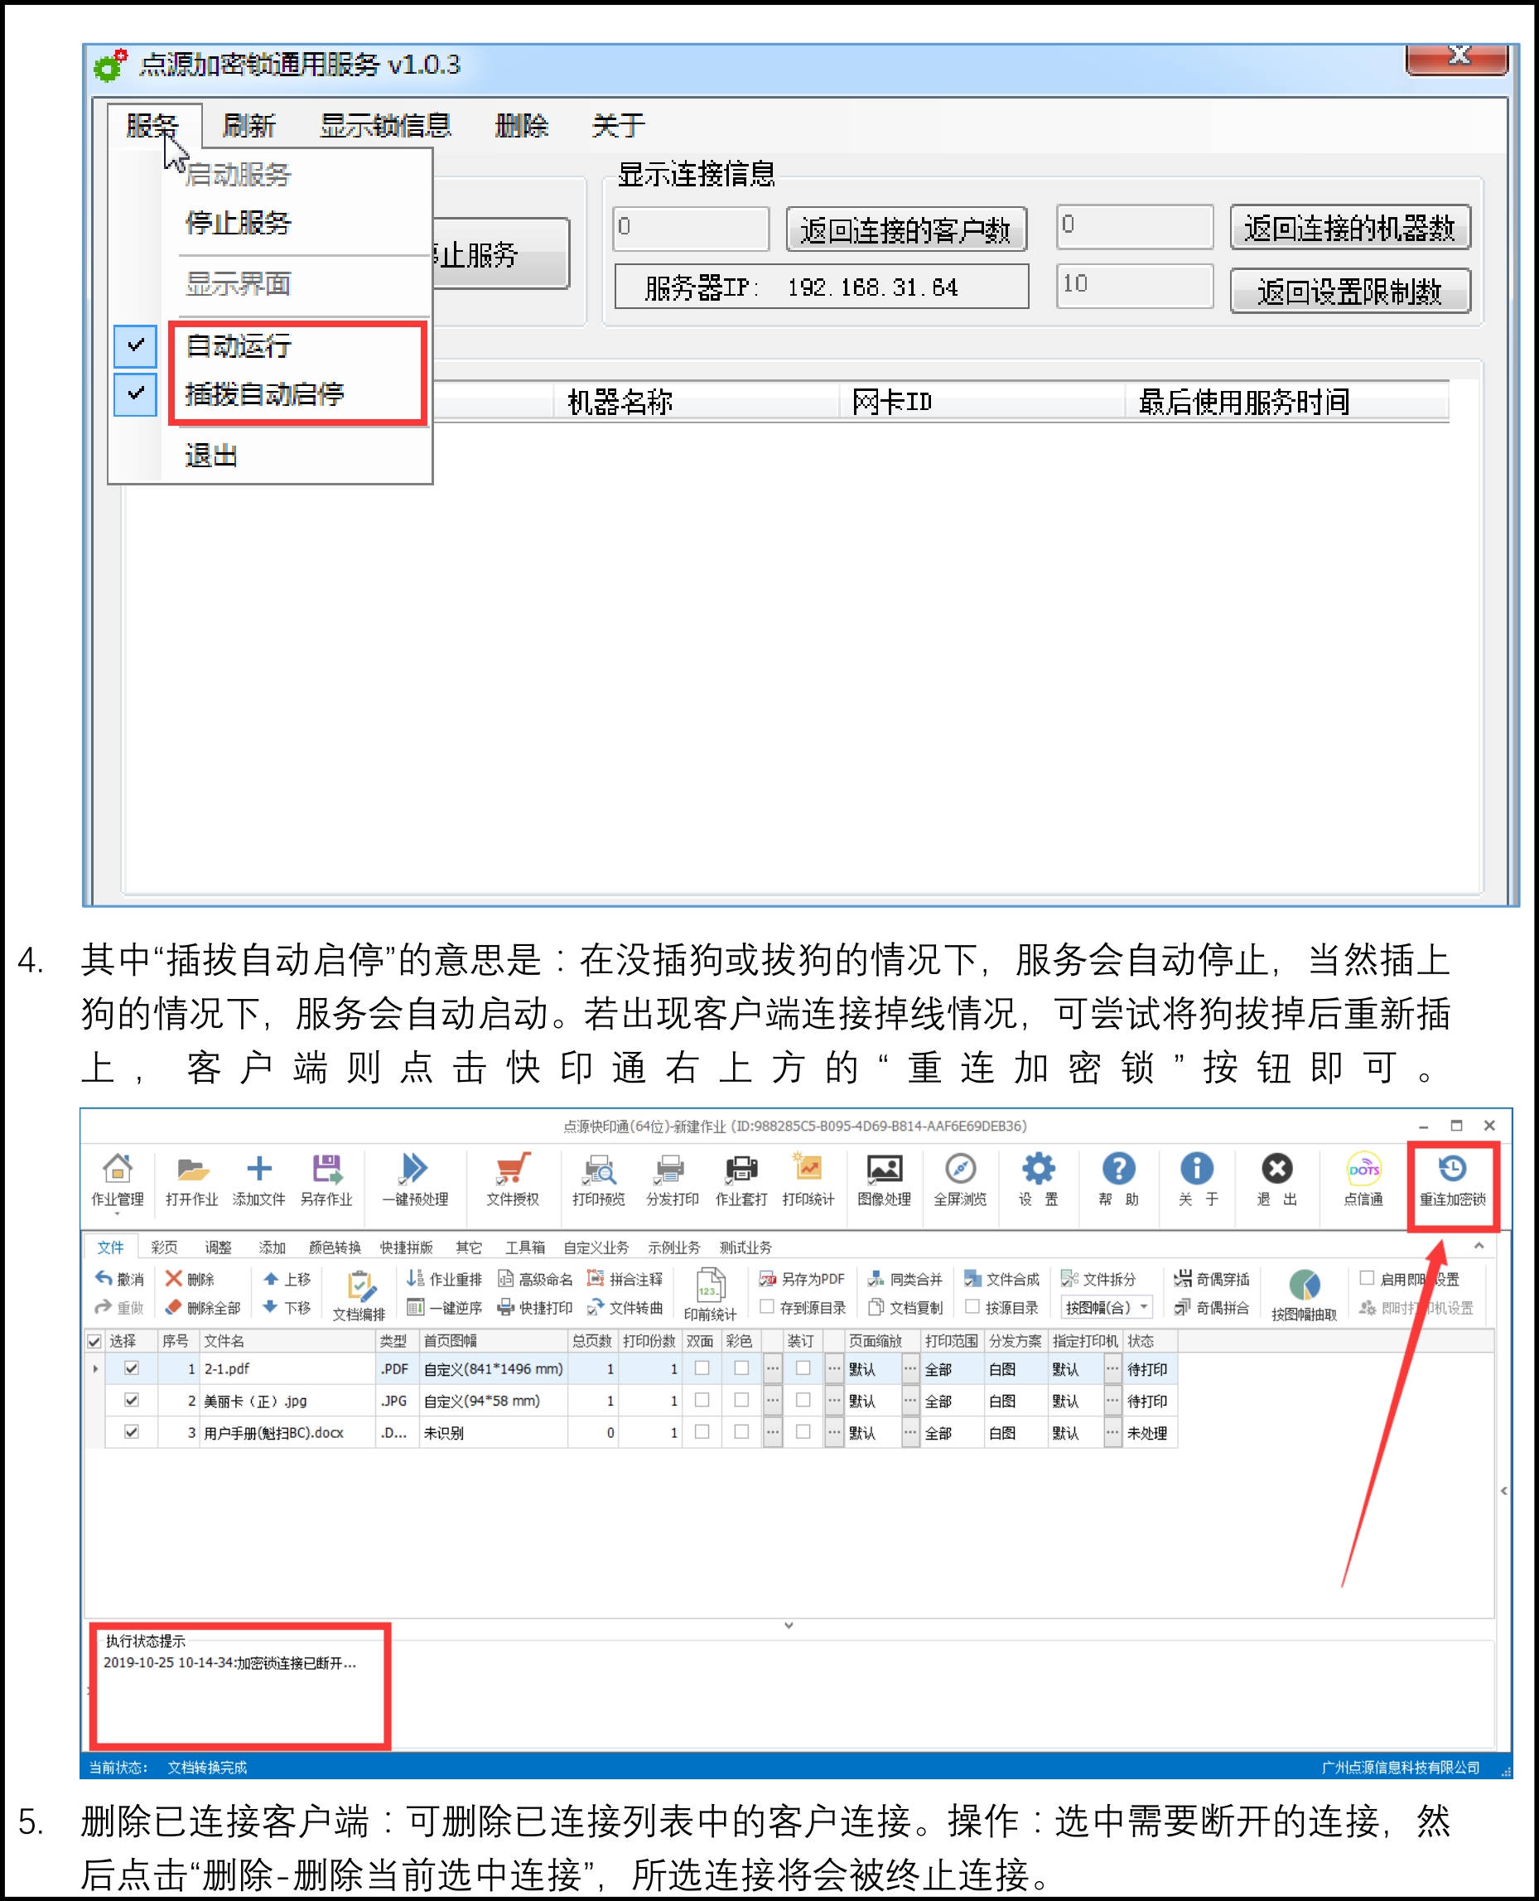1539x1901 pixels.
Task: Click the 返回连接的客户数 button
Action: pyautogui.click(x=905, y=229)
